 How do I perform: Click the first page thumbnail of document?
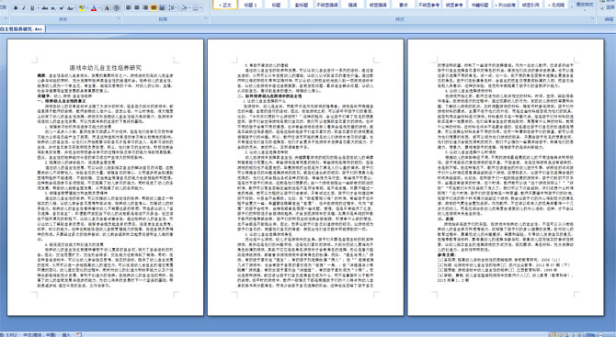click(106, 177)
